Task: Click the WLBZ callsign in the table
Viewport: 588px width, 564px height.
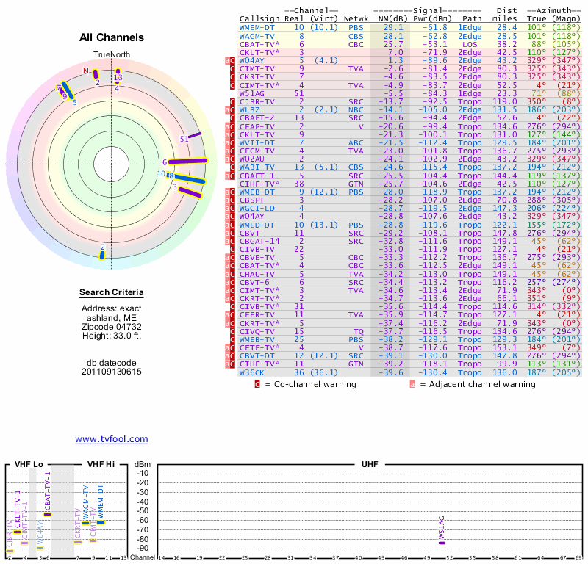Action: coord(250,109)
